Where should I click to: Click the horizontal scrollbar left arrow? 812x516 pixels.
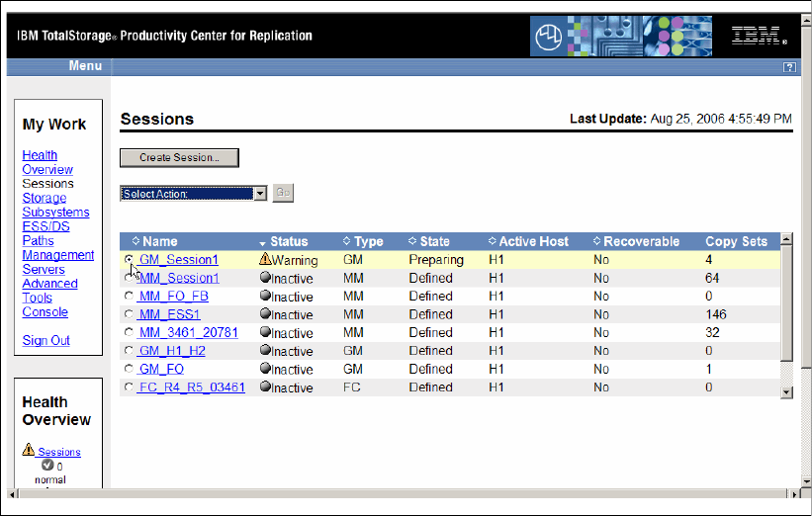pyautogui.click(x=13, y=494)
